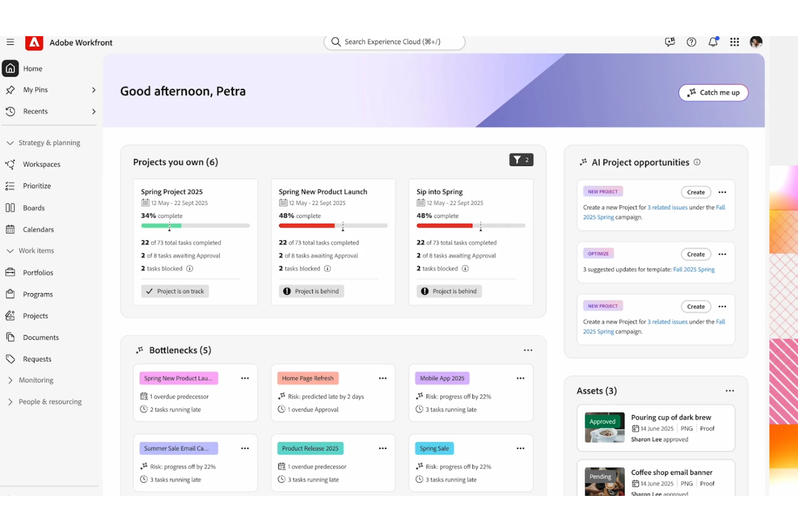
Task: Open more options for Product Release 2025 bottleneck
Action: click(x=383, y=448)
